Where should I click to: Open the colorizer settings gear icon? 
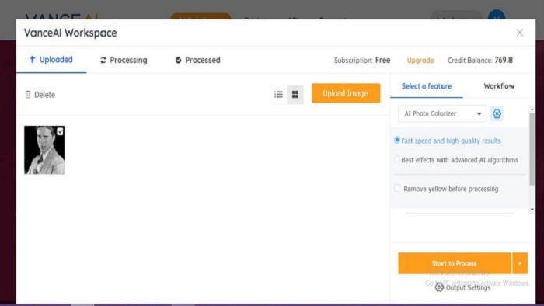point(497,113)
